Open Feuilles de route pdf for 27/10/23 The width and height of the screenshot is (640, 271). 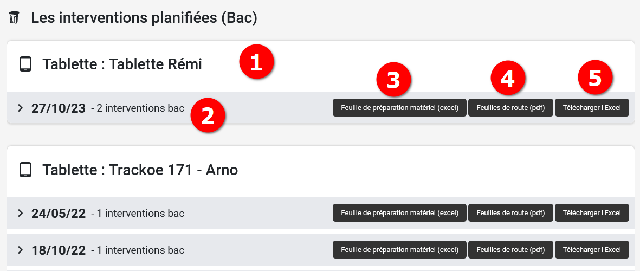(510, 107)
